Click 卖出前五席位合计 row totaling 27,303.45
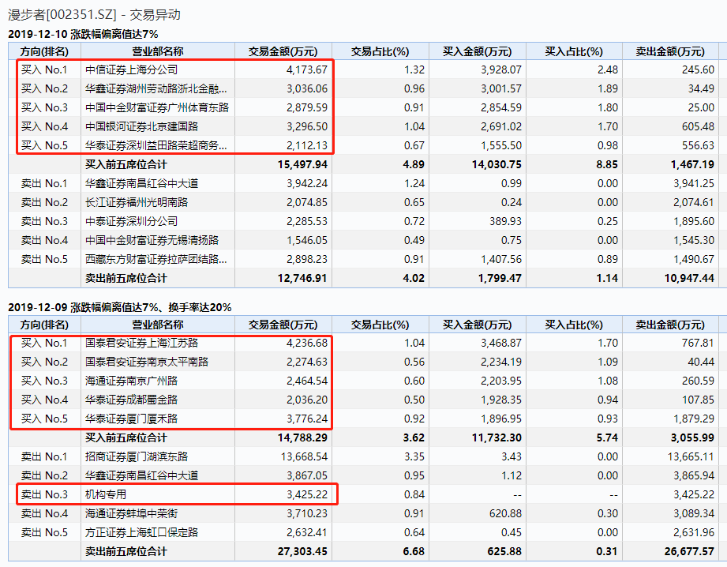 [x=126, y=551]
